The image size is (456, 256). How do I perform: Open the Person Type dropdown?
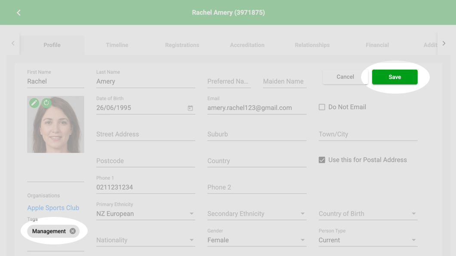click(368, 240)
